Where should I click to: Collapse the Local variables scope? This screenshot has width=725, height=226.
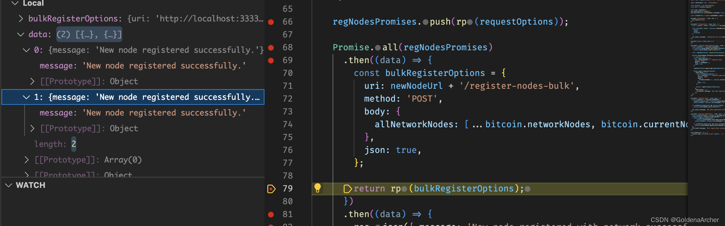coord(15,3)
